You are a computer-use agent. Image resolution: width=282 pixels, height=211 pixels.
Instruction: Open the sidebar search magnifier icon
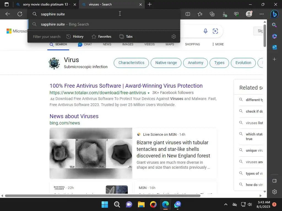click(274, 25)
